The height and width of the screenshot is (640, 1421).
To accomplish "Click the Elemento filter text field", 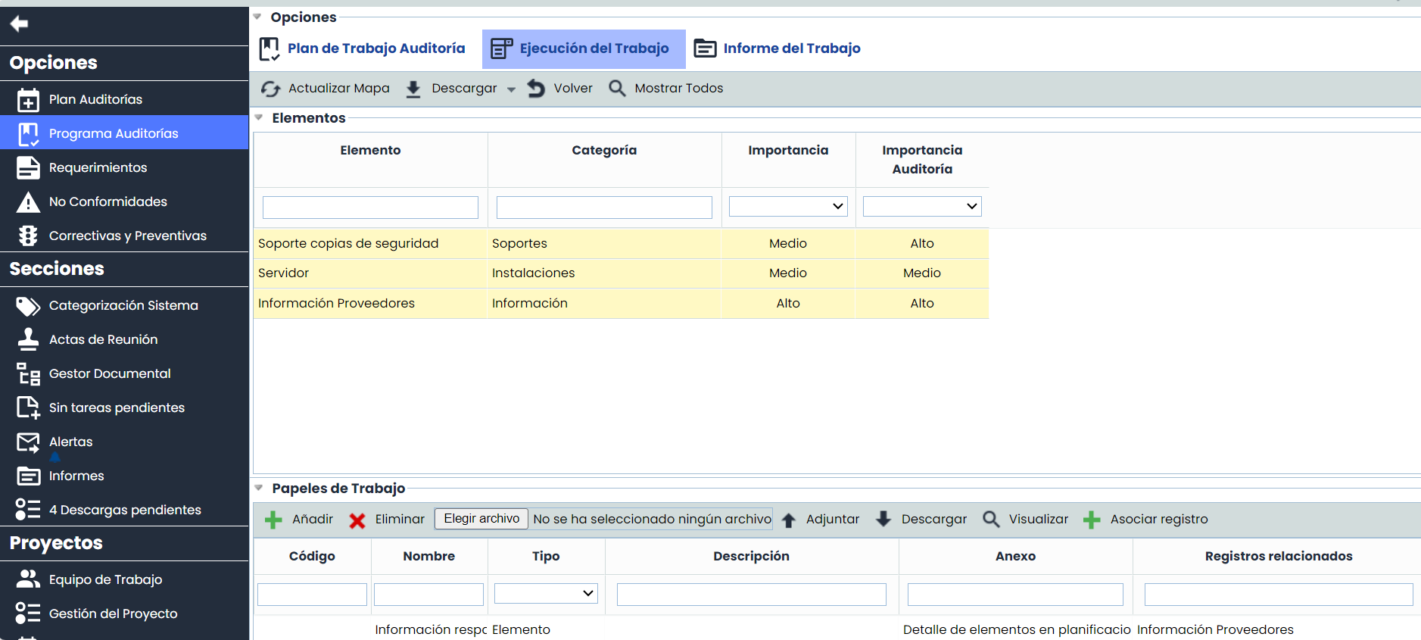I will tap(370, 208).
